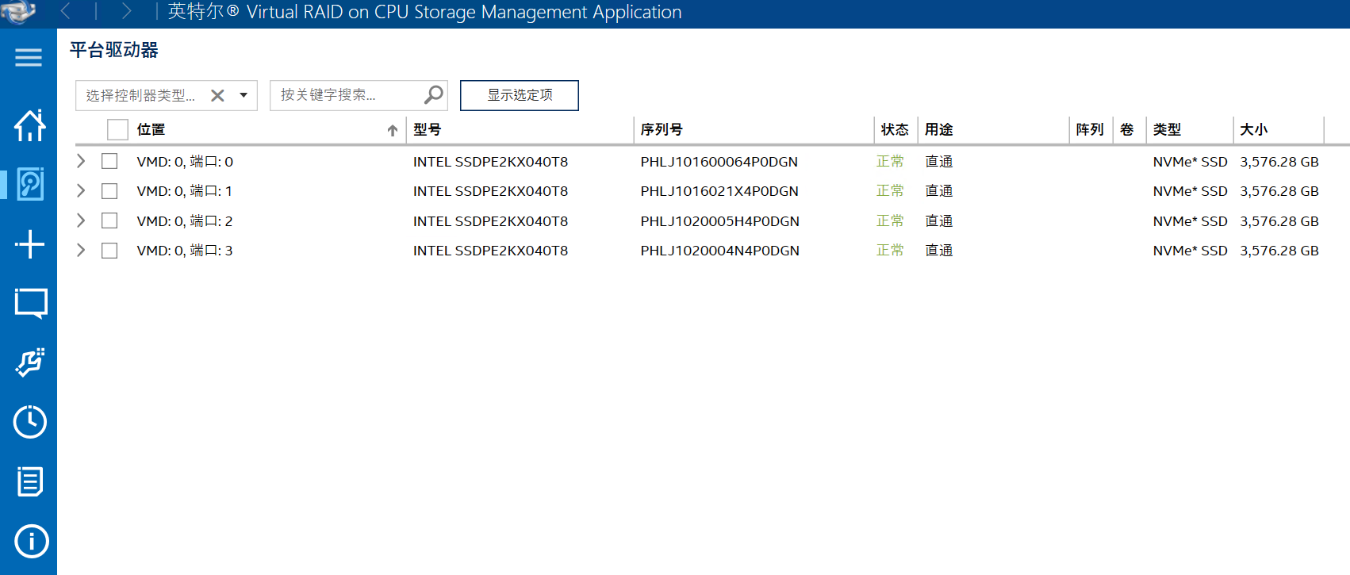Click the VMD: 0, 端口: 3 location text

(185, 251)
